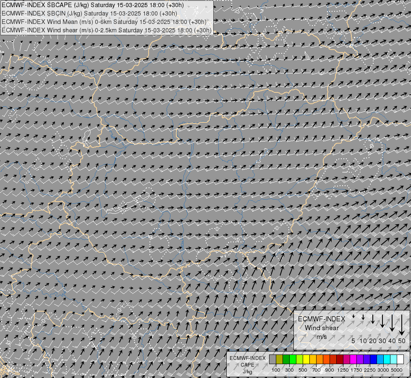Select the bright magenta CAPE legend swatch

pos(353,359)
